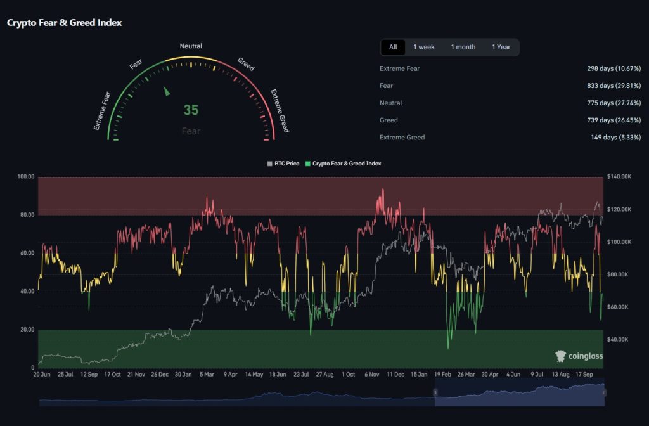Switch to the 1 week tab
The width and height of the screenshot is (649, 426).
(424, 47)
